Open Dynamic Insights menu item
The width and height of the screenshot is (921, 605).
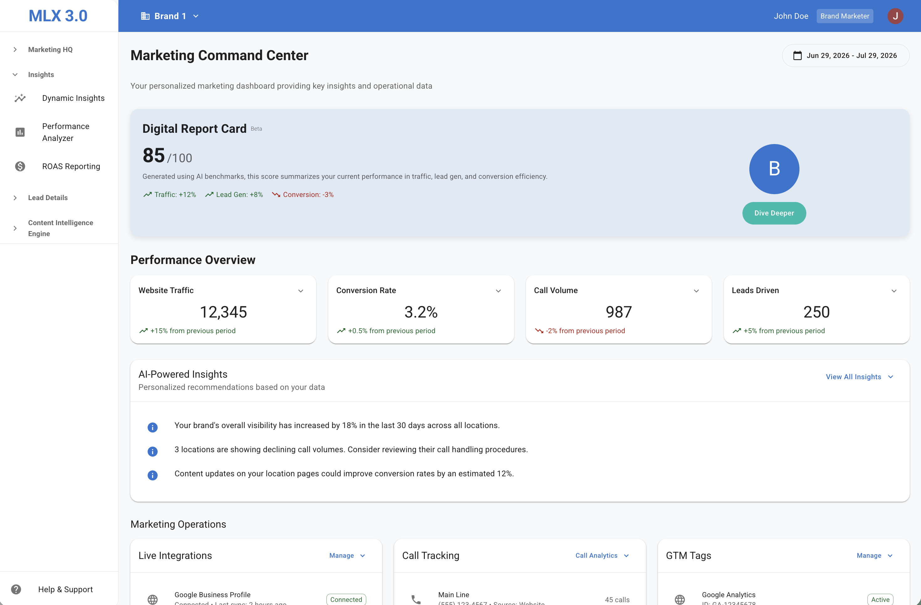point(59,98)
